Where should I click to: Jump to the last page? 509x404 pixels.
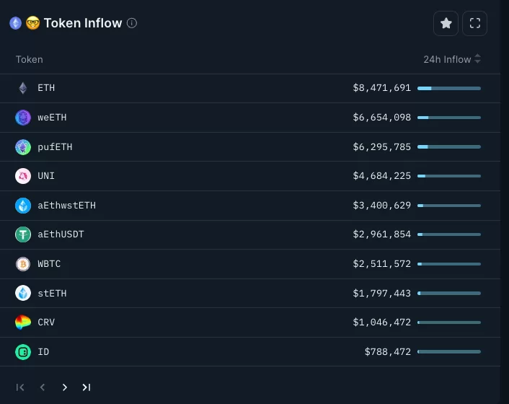[87, 387]
